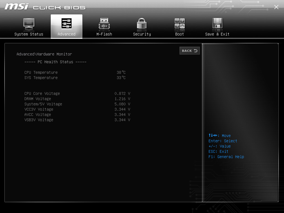Click the arrow keys Move hint
Image resolution: width=284 pixels, height=213 pixels.
point(220,135)
